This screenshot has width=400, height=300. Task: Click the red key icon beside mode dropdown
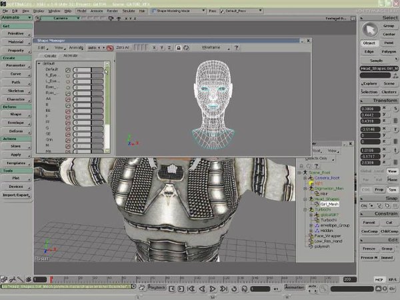coord(109,48)
